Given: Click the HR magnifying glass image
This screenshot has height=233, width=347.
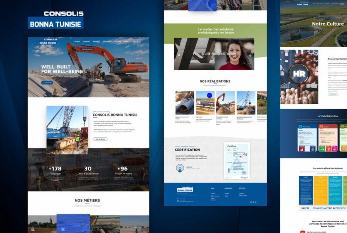Looking at the screenshot, I should [x=299, y=76].
